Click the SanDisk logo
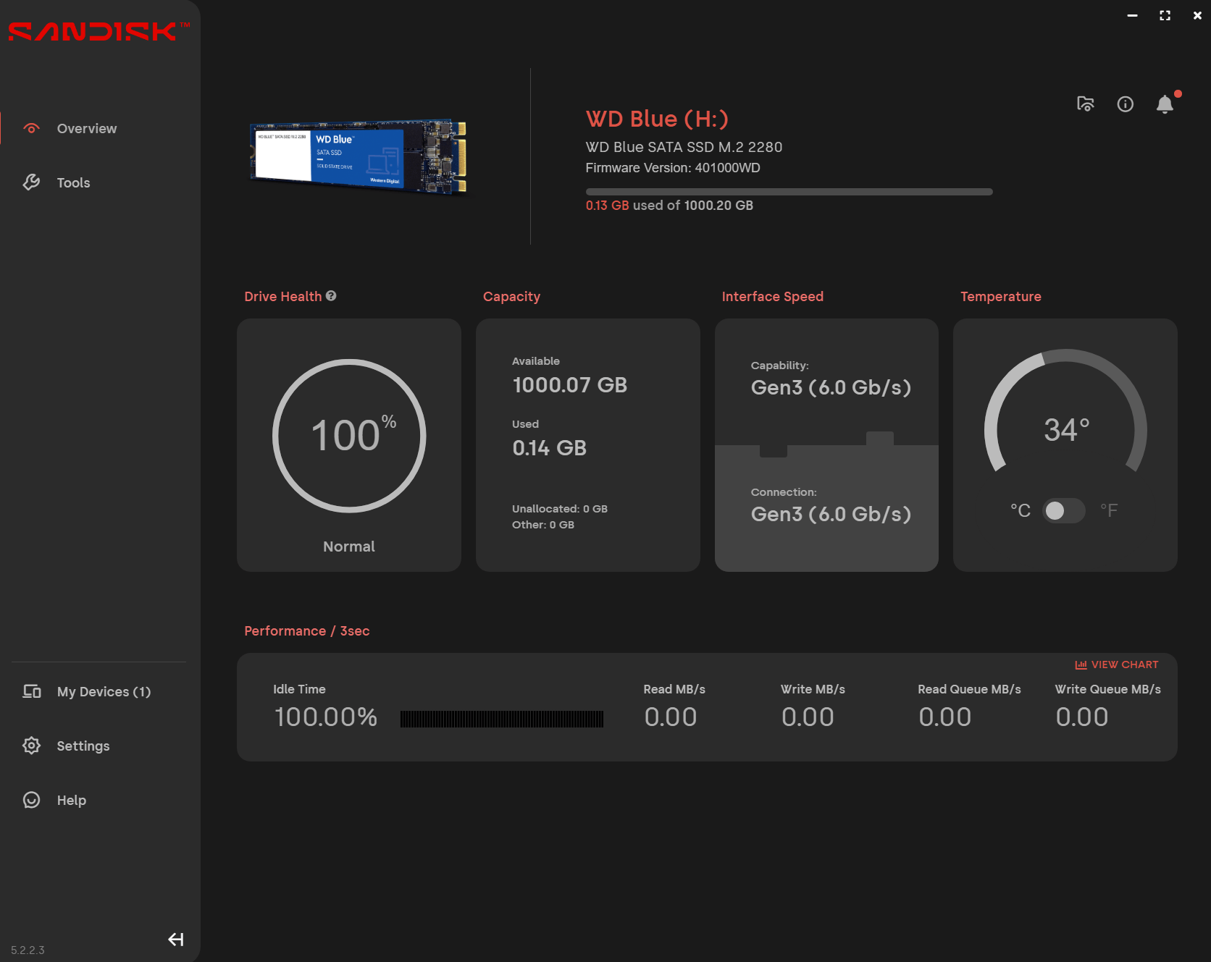The image size is (1211, 962). point(99,31)
